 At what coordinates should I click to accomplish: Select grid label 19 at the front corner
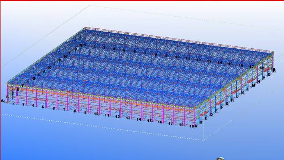click(191, 126)
